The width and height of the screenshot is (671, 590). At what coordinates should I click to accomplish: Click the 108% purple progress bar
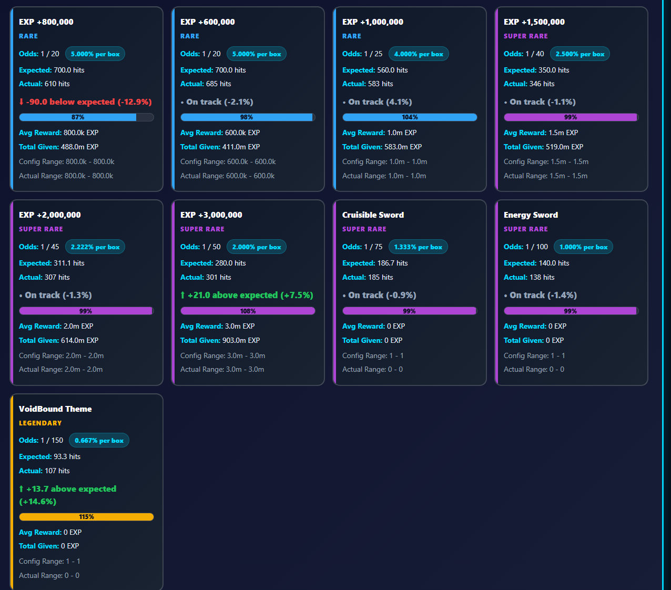tap(248, 311)
